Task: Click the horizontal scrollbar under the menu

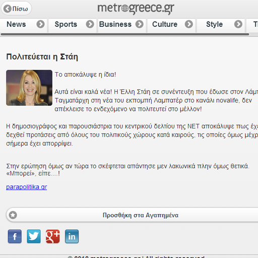Action: (125, 34)
